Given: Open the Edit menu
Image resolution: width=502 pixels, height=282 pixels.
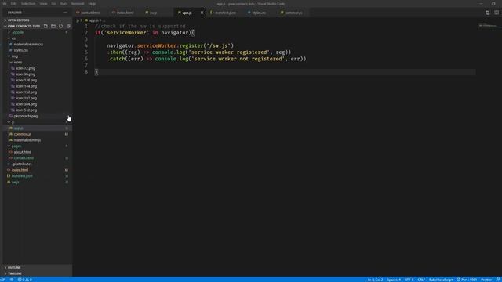Looking at the screenshot, I should point(14,4).
